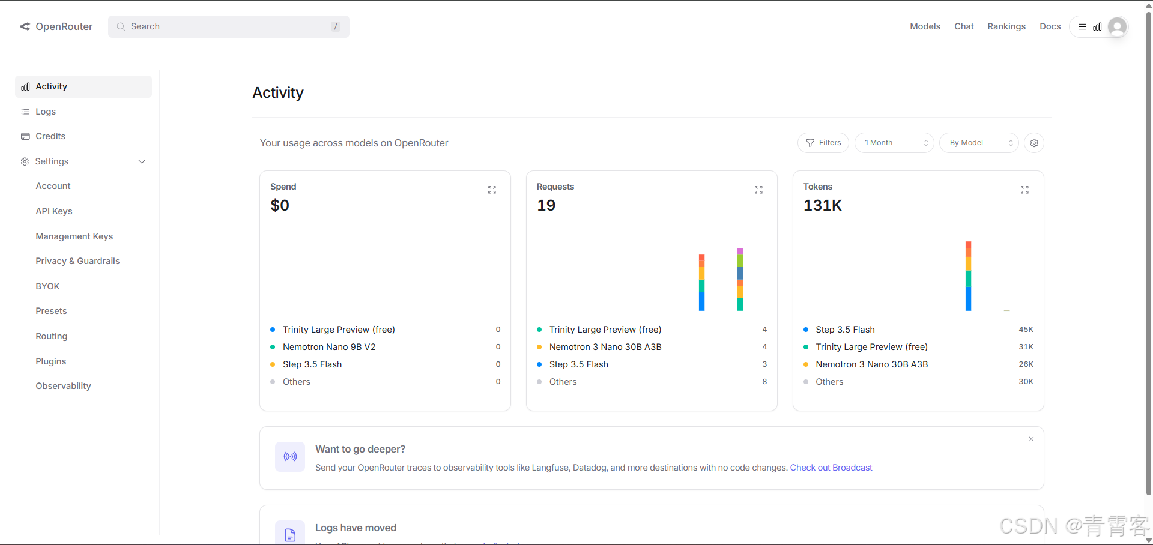Open Presets settings

[51, 311]
